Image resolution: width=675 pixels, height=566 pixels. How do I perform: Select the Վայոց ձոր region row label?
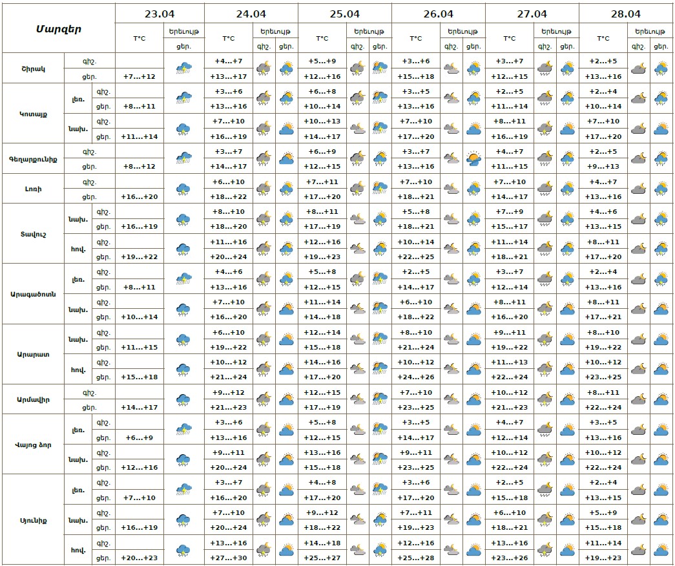(34, 445)
